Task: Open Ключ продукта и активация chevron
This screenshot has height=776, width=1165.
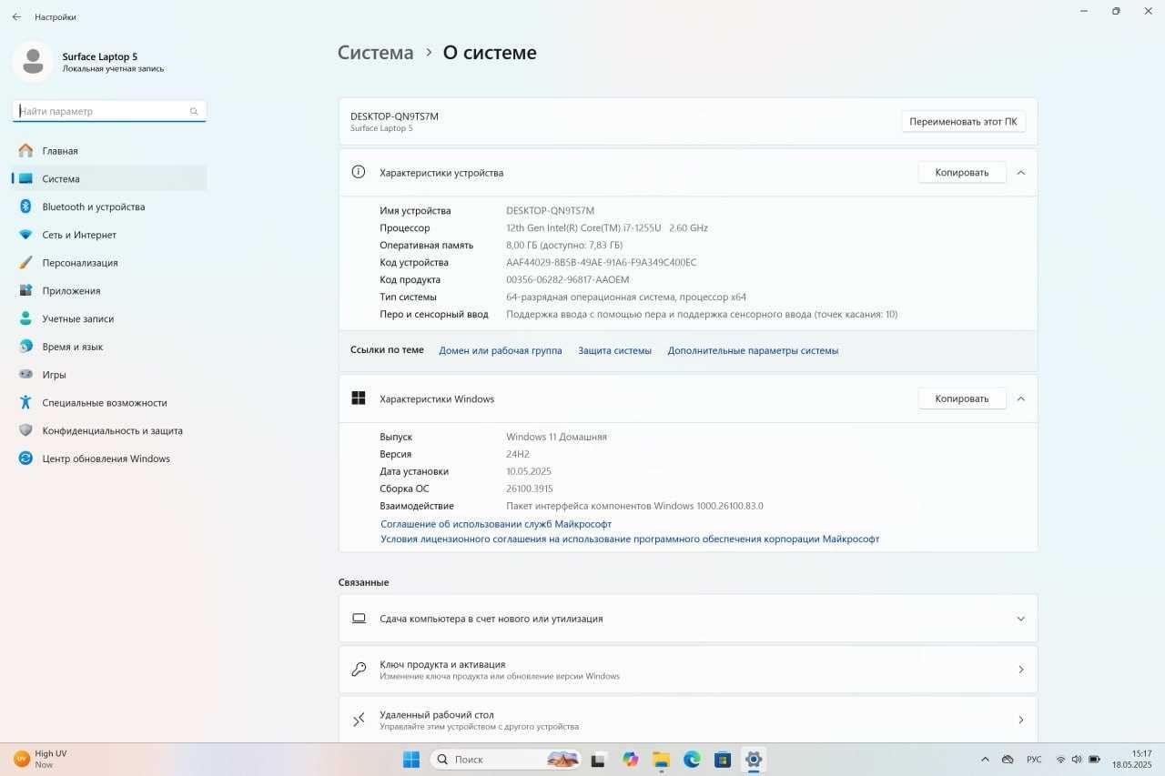Action: 1020,670
